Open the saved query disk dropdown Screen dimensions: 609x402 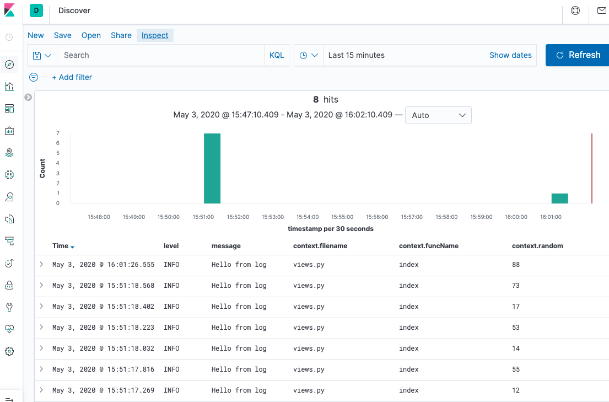click(42, 55)
